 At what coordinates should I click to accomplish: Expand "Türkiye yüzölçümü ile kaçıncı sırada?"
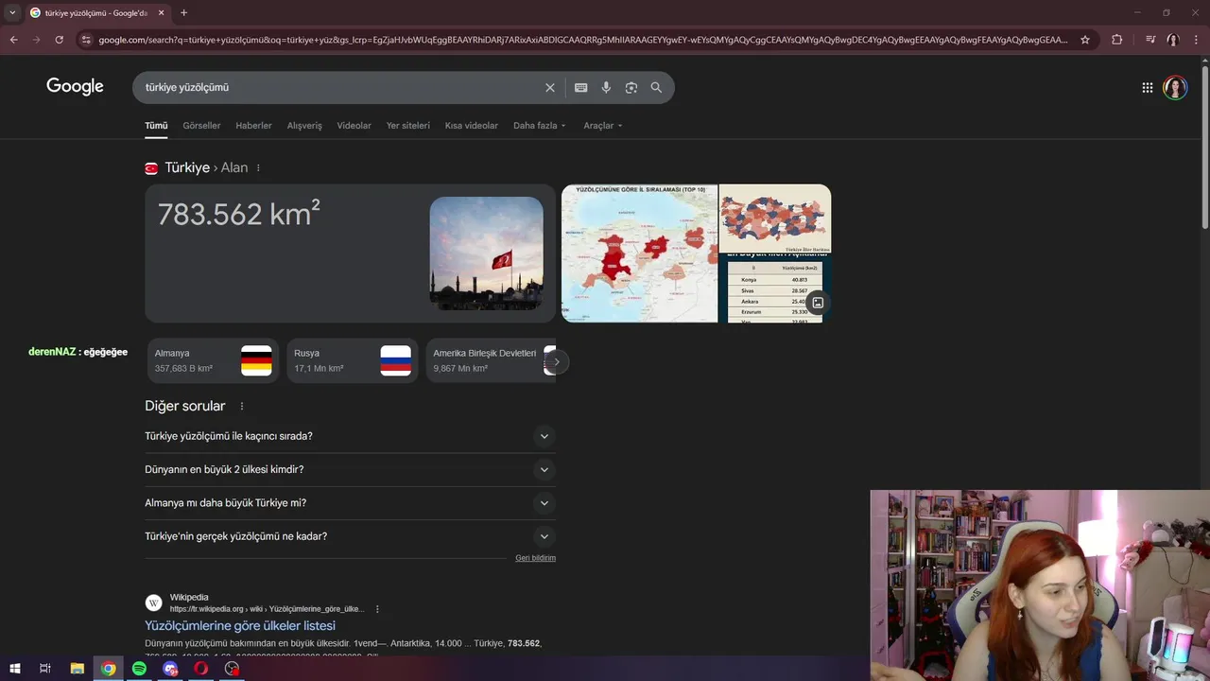click(x=350, y=436)
